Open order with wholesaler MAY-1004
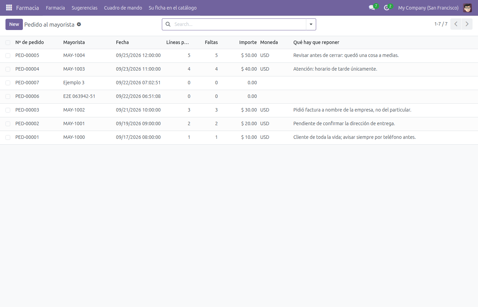The height and width of the screenshot is (307, 478). [74, 55]
